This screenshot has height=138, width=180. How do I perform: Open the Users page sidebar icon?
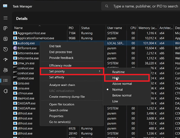point(5,70)
